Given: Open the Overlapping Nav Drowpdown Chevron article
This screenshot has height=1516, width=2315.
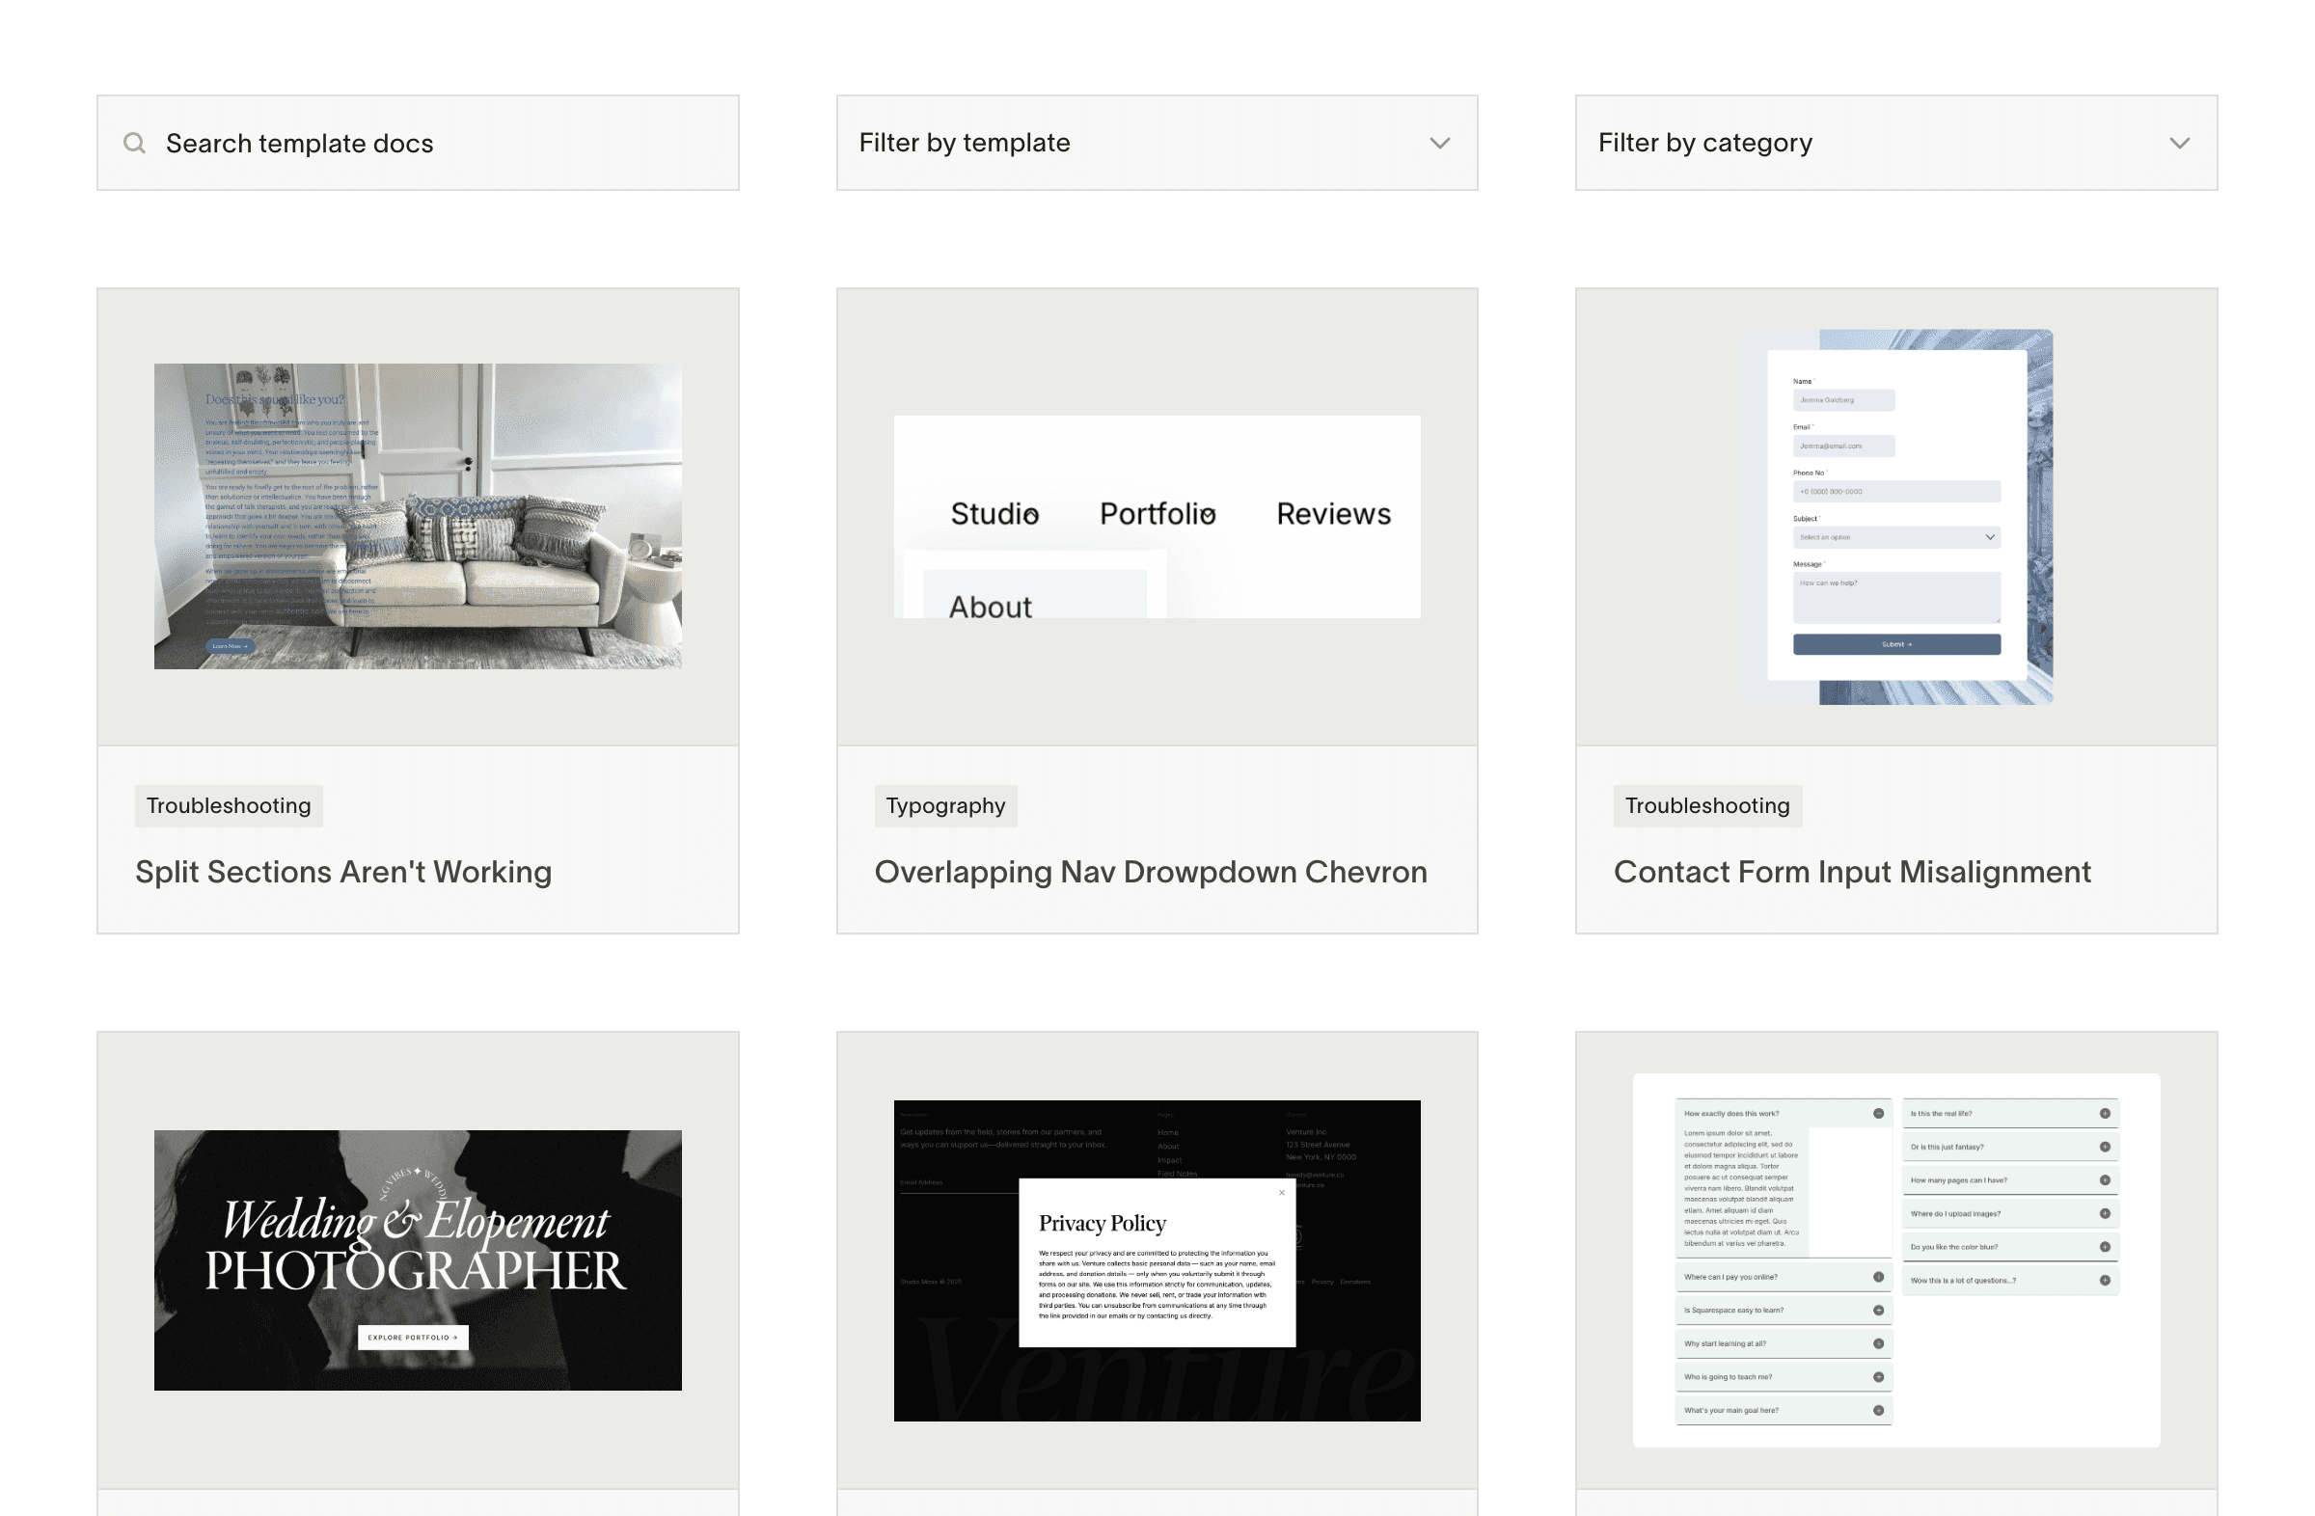Looking at the screenshot, I should click(1151, 872).
